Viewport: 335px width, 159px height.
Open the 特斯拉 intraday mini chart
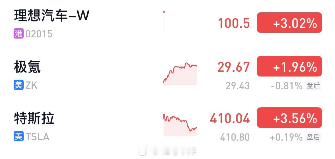click(x=180, y=125)
